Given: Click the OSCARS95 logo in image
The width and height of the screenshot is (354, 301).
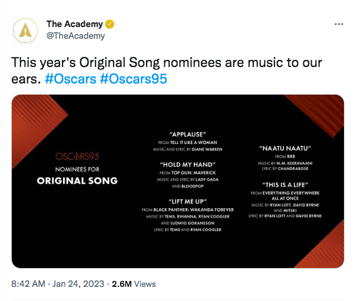Looking at the screenshot, I should [77, 156].
